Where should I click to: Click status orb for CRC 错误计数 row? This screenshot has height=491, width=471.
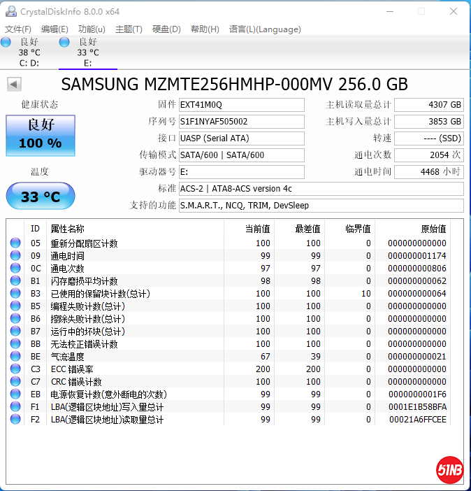pyautogui.click(x=15, y=382)
